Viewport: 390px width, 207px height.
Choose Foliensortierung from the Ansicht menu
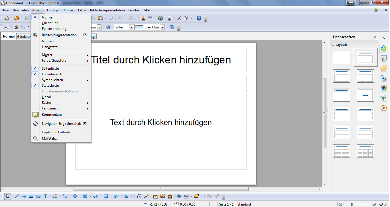(54, 29)
